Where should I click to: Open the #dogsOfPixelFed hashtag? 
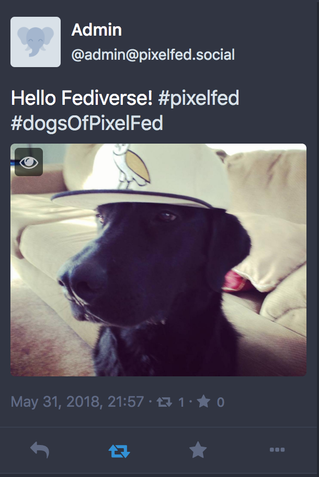[x=87, y=123]
